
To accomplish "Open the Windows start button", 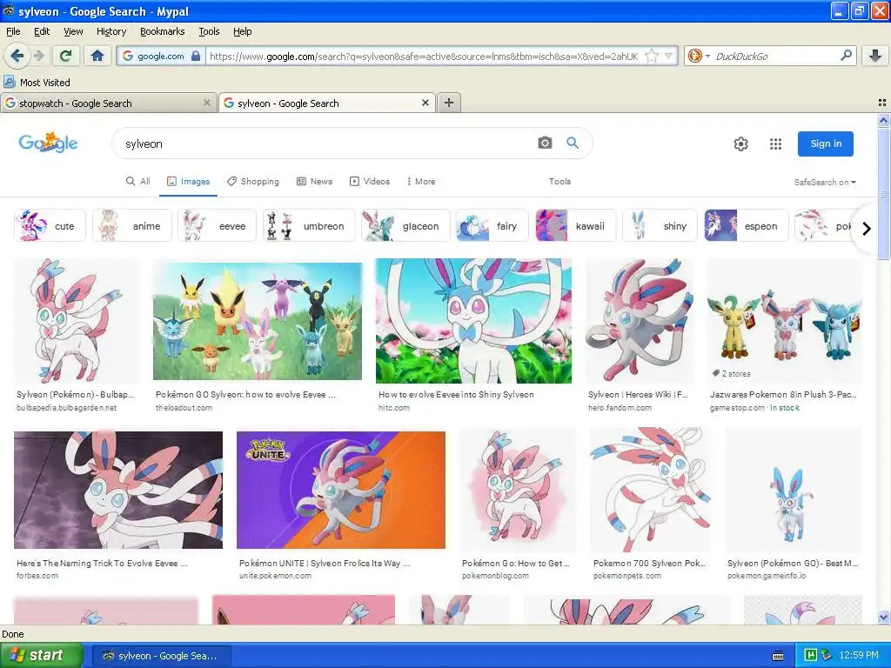I will point(41,656).
